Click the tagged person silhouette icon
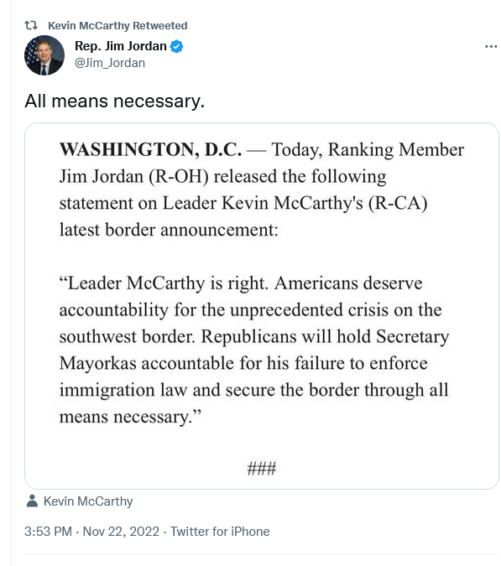This screenshot has height=566, width=501. (32, 501)
